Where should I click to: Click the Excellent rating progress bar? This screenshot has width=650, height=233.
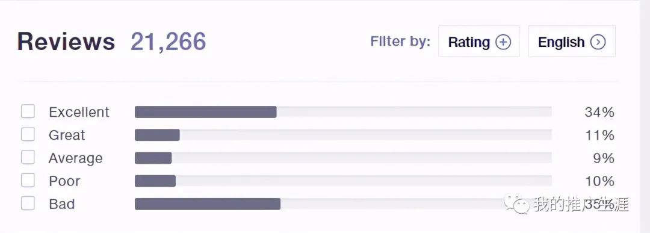343,112
